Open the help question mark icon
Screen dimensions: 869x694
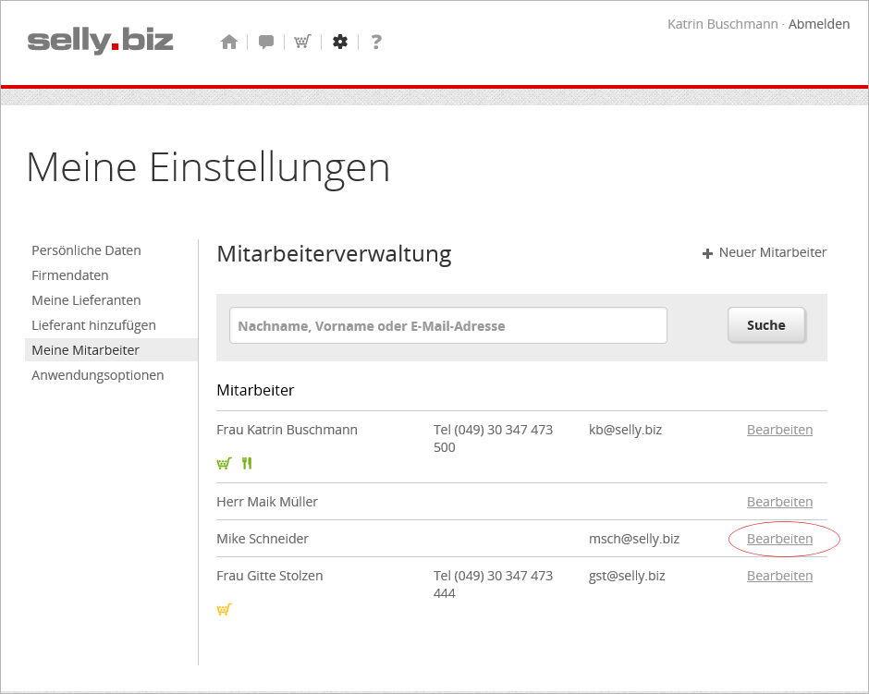tap(375, 42)
